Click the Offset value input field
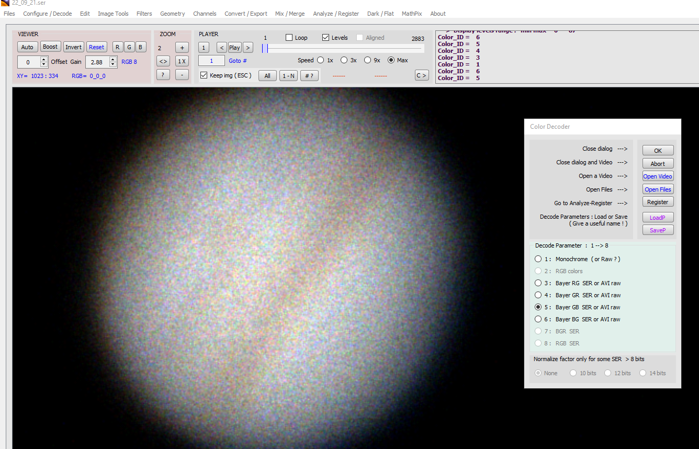 [29, 62]
